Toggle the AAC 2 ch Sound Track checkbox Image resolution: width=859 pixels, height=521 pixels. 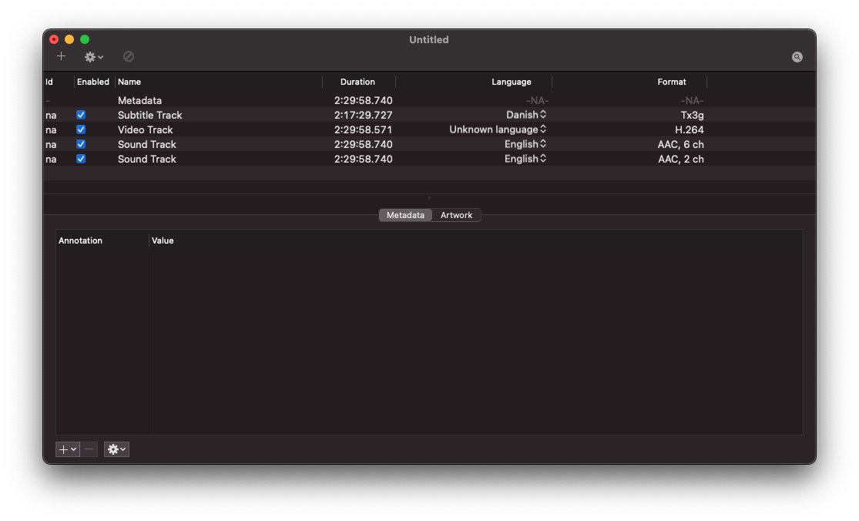point(81,159)
